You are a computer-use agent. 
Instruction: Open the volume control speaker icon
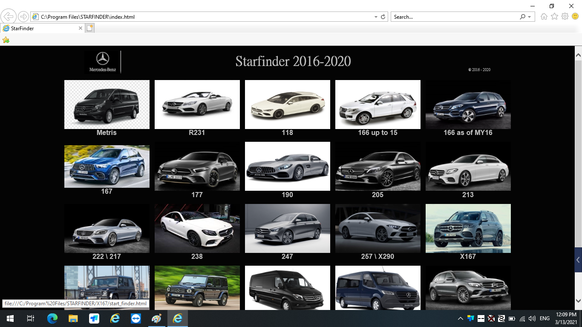point(532,318)
